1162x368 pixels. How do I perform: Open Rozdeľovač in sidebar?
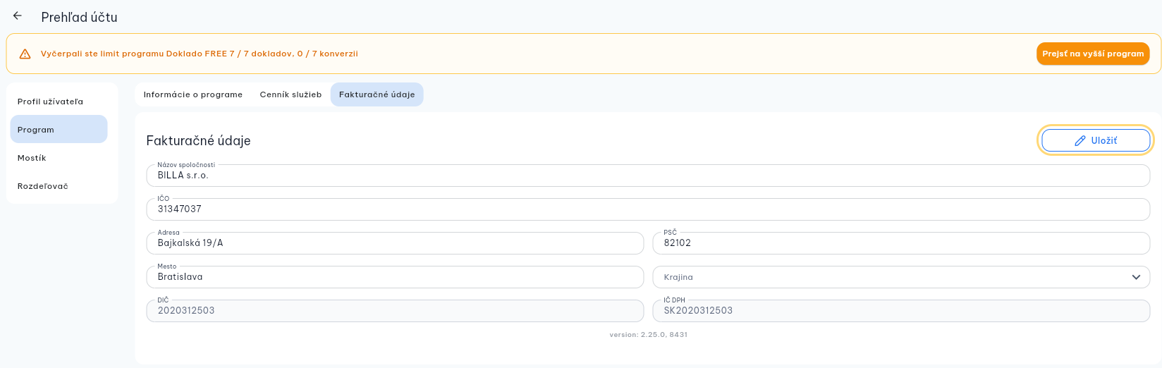(59, 186)
